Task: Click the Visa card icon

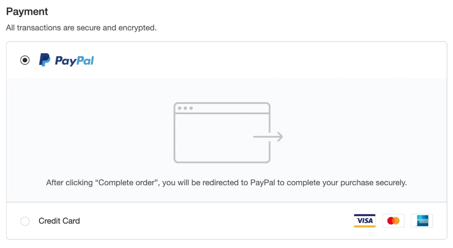Action: pos(364,221)
